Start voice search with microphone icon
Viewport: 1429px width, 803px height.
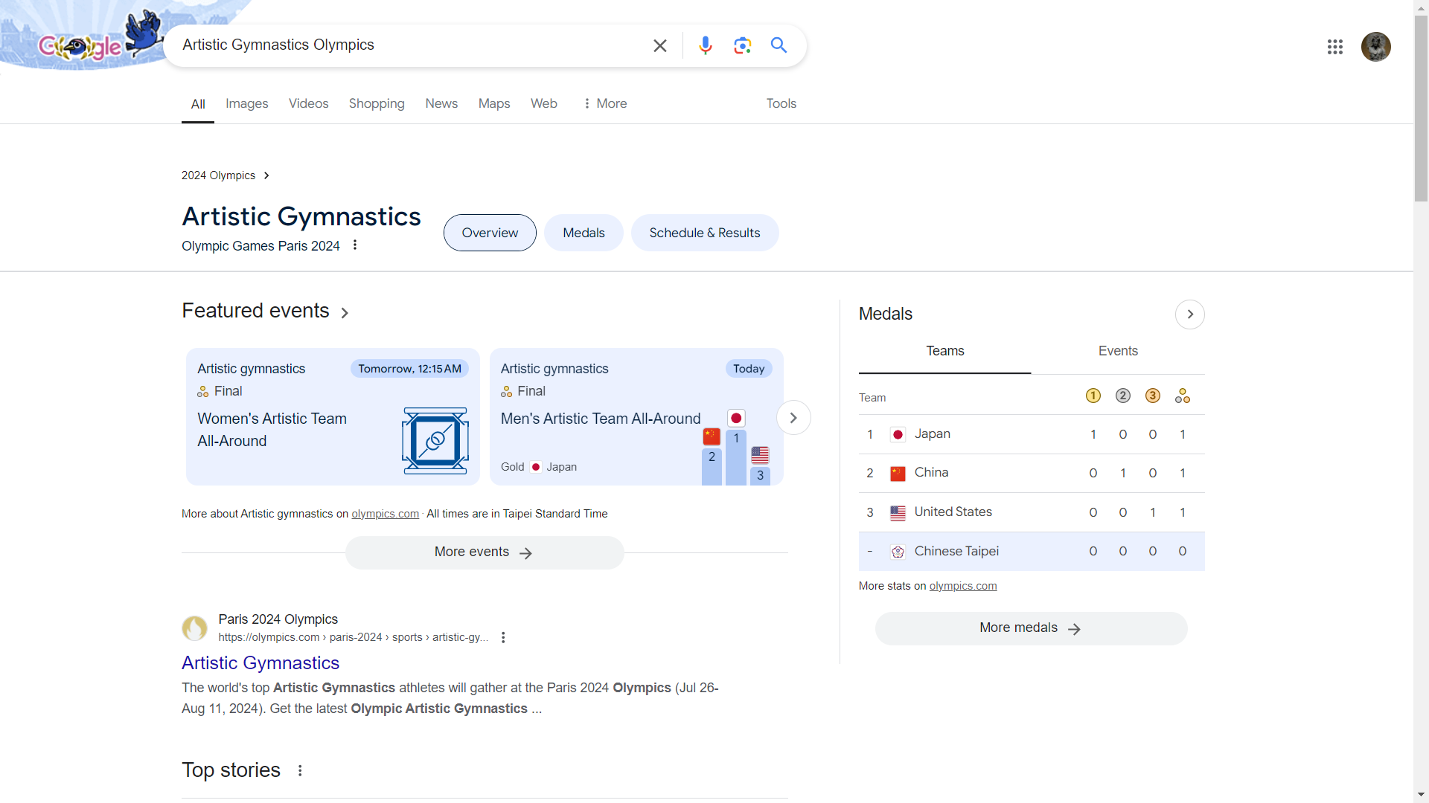[x=705, y=45]
